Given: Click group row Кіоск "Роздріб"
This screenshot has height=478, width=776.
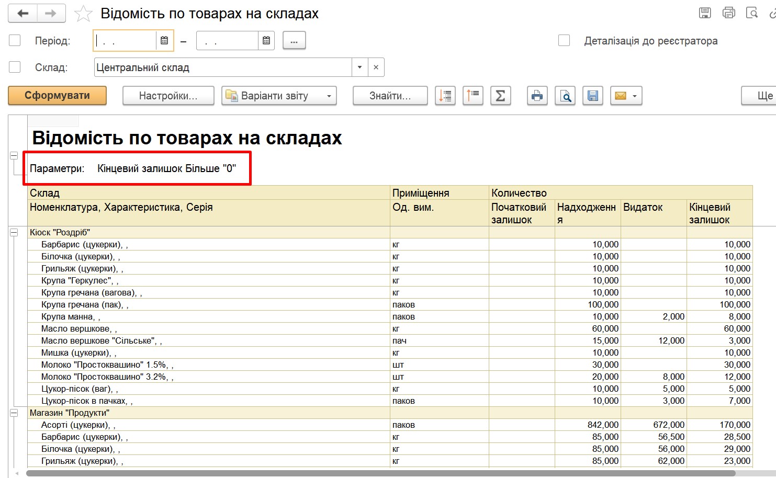Looking at the screenshot, I should [x=390, y=232].
